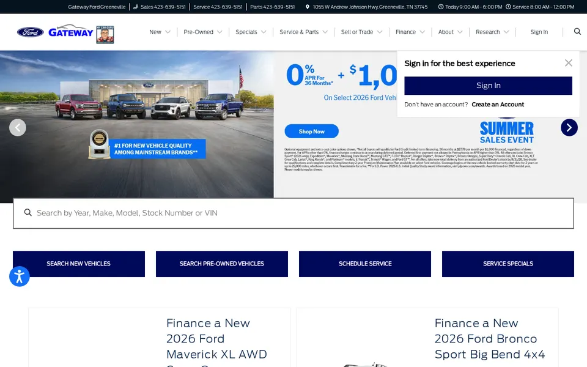
Task: Open Finance a New 2026 Ford Maverick offer
Action: pyautogui.click(x=216, y=339)
